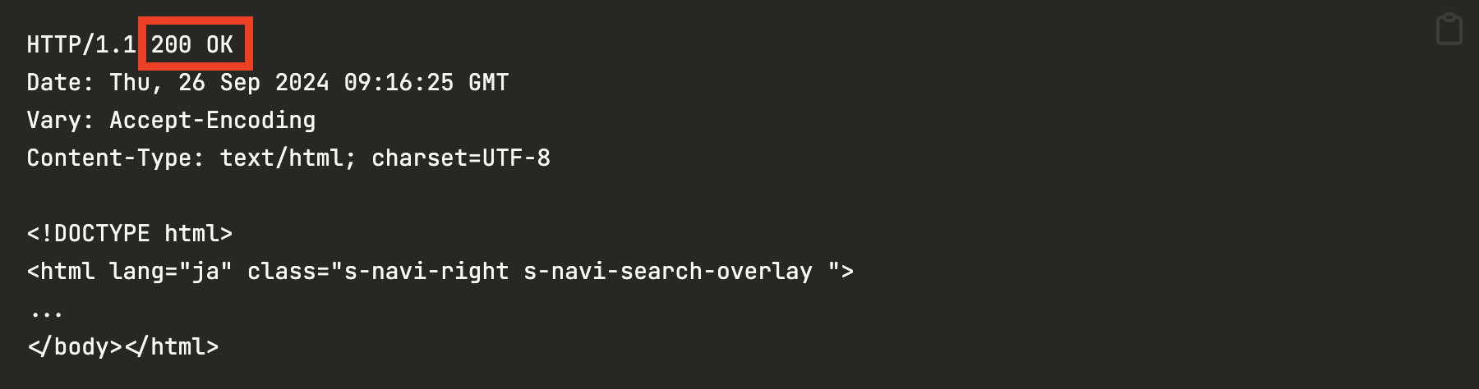Click the closing body tag
Viewport: 1479px width, 389px height.
(75, 346)
